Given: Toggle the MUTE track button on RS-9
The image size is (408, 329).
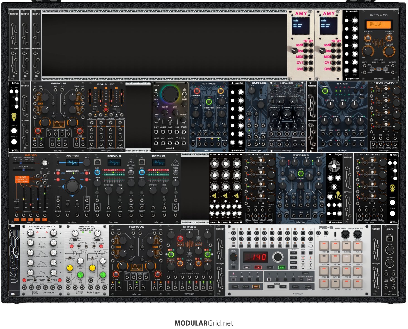Looking at the screenshot, I should tap(271, 286).
